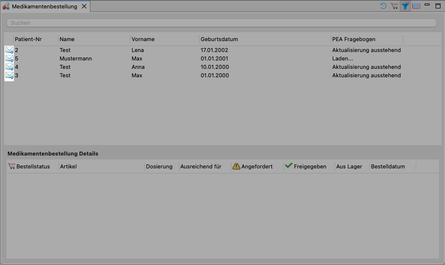Select the Medikamentenbestellung tab

pos(44,6)
